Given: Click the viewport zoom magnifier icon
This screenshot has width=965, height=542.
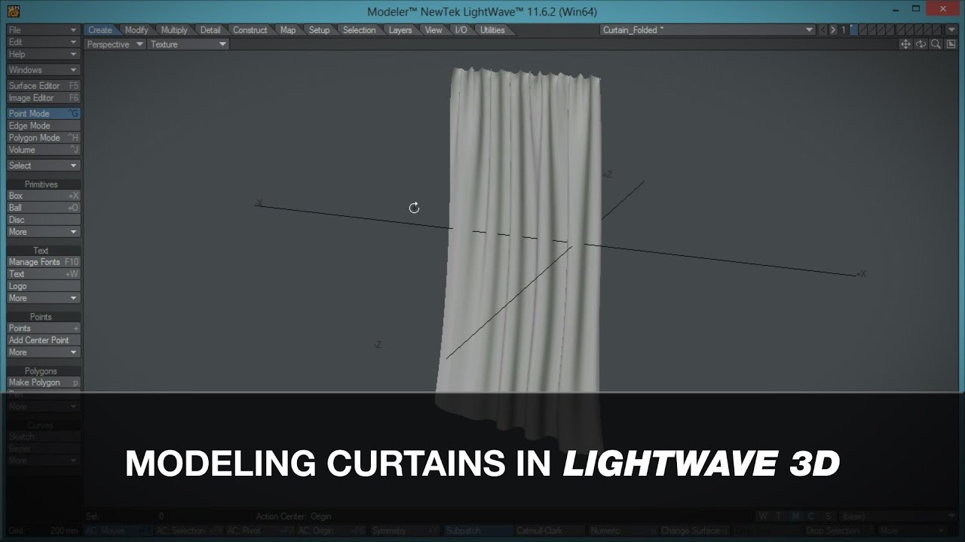Looking at the screenshot, I should tap(936, 44).
